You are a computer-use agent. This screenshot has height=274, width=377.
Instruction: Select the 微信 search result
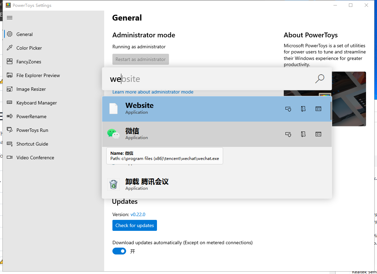pyautogui.click(x=217, y=134)
